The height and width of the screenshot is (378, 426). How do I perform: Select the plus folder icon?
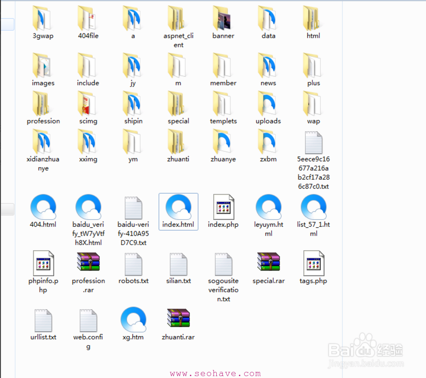(312, 65)
